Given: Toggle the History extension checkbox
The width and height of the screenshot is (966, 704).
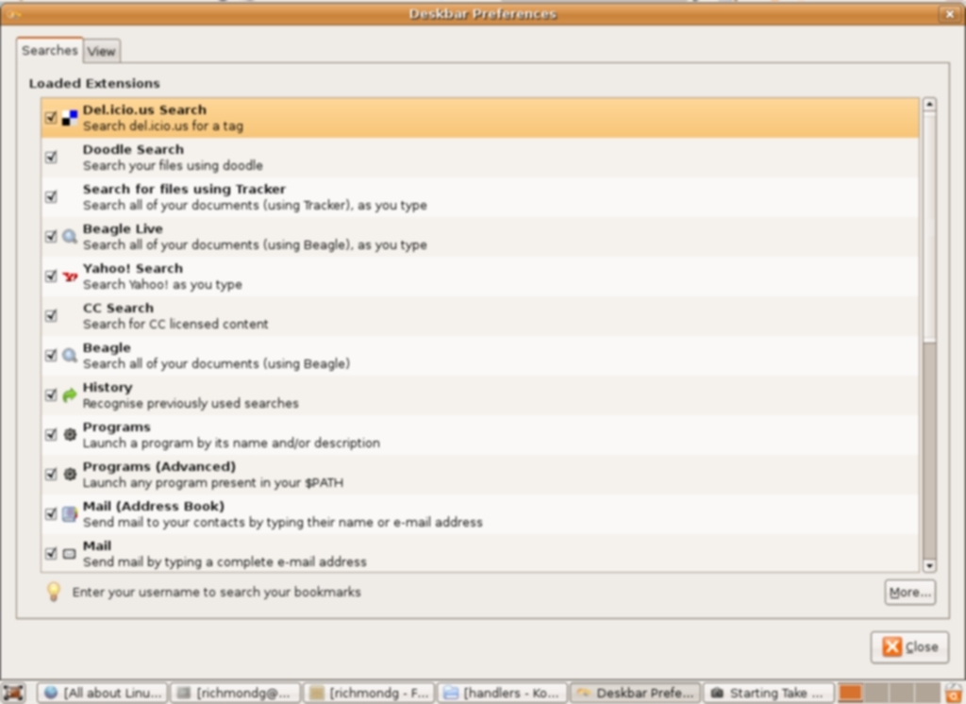Looking at the screenshot, I should 51,395.
